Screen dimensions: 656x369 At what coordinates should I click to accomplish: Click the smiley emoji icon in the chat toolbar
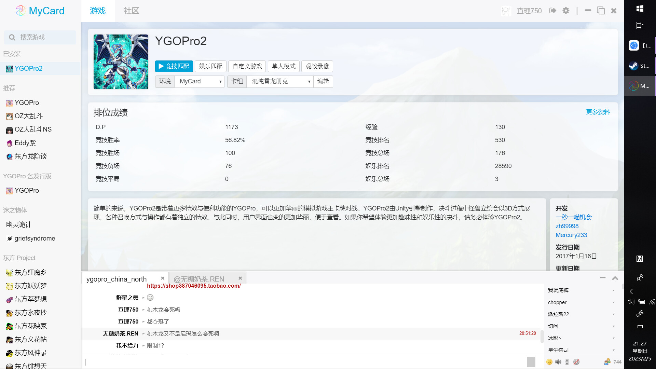pos(549,362)
